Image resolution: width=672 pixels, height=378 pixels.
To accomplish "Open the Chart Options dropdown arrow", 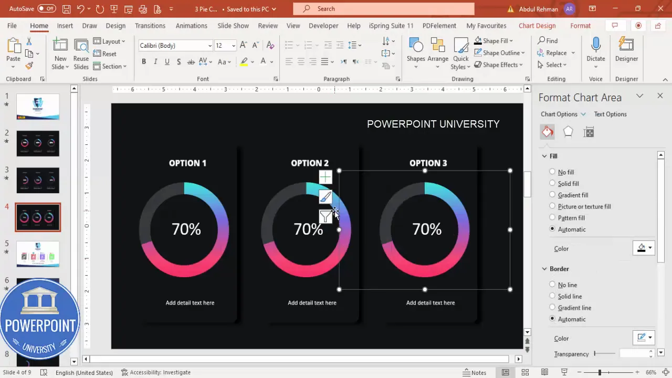I will point(583,114).
